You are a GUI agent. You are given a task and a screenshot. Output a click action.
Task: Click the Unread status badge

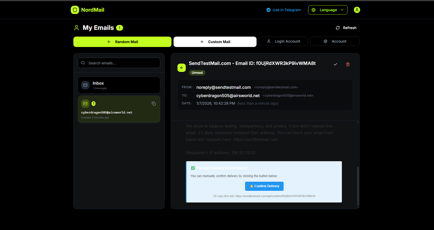pyautogui.click(x=197, y=73)
